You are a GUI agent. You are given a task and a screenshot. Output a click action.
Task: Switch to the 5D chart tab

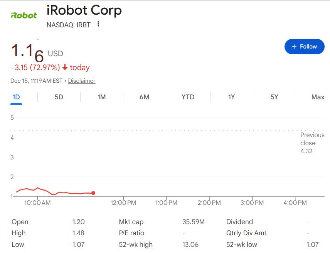(59, 97)
